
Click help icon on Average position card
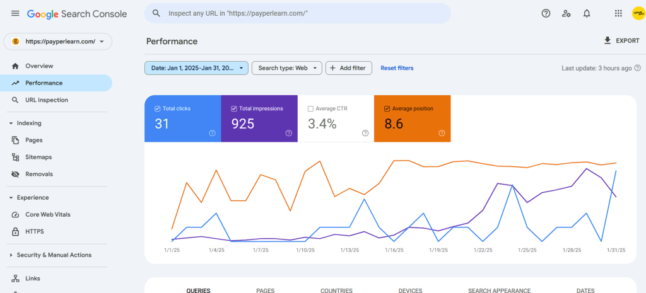[442, 133]
